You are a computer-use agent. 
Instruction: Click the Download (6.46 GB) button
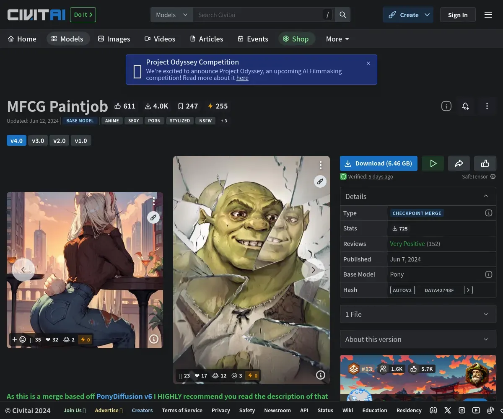tap(379, 163)
